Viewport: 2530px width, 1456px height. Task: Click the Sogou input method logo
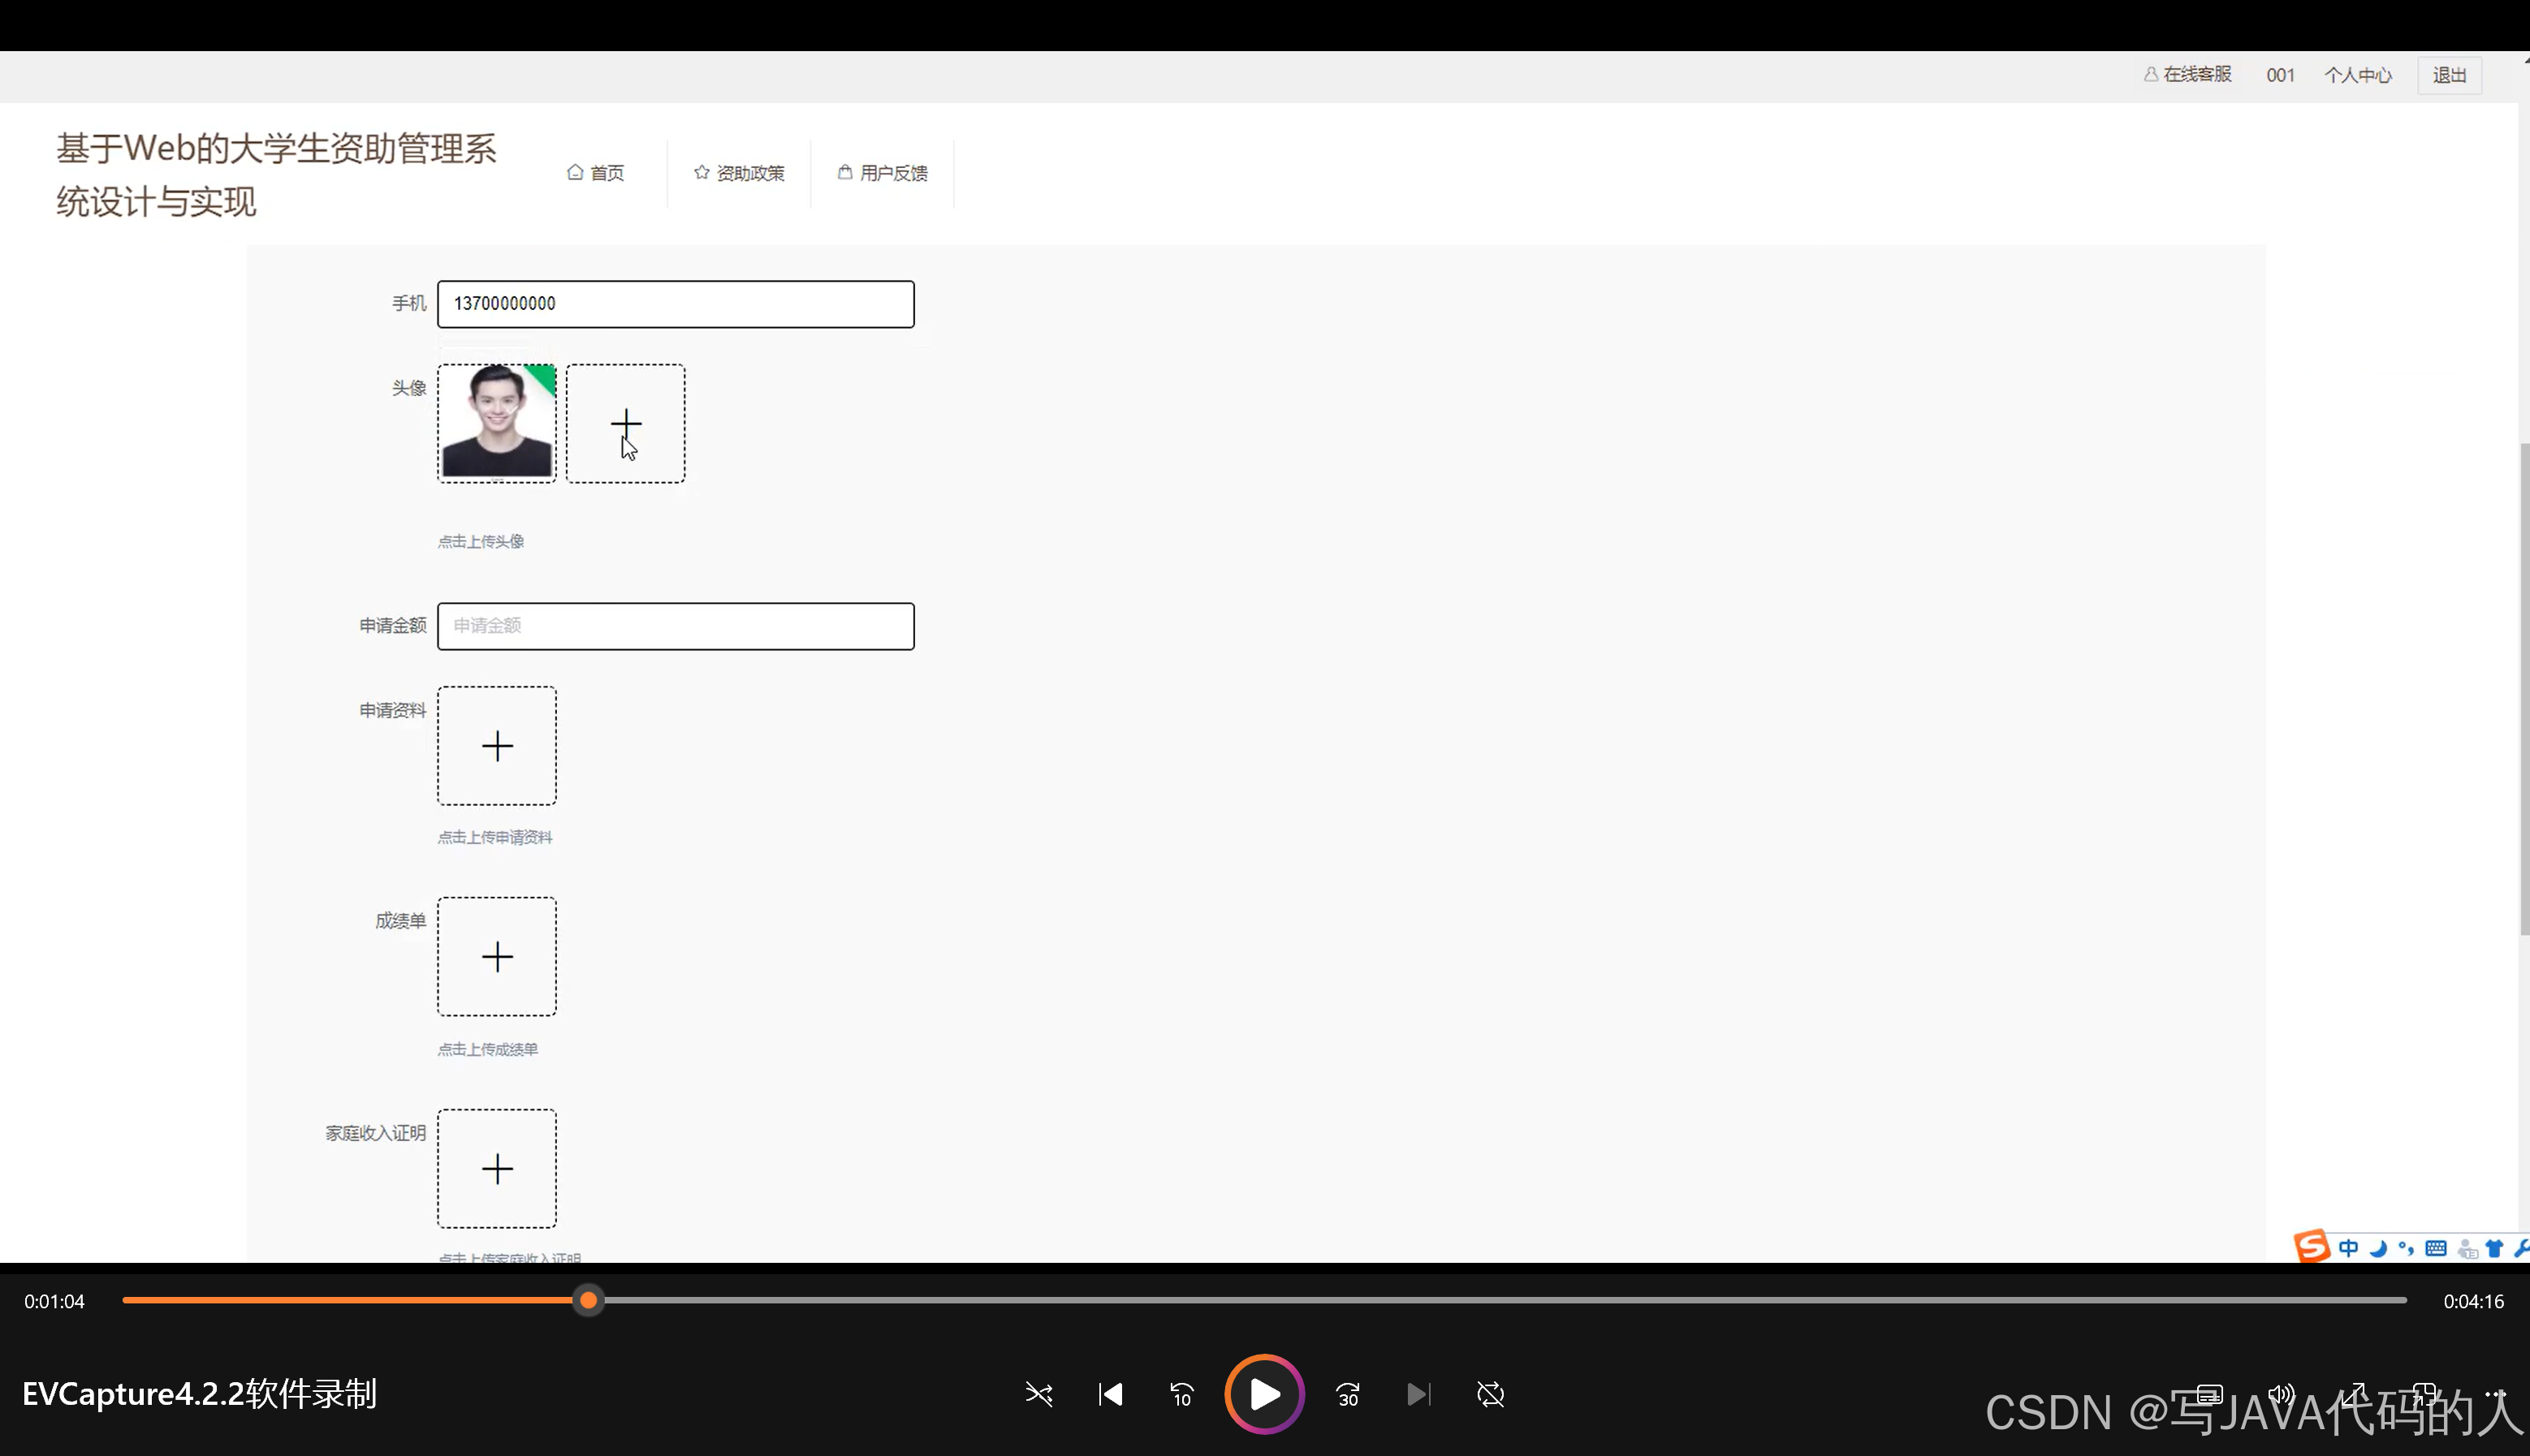[x=2311, y=1246]
